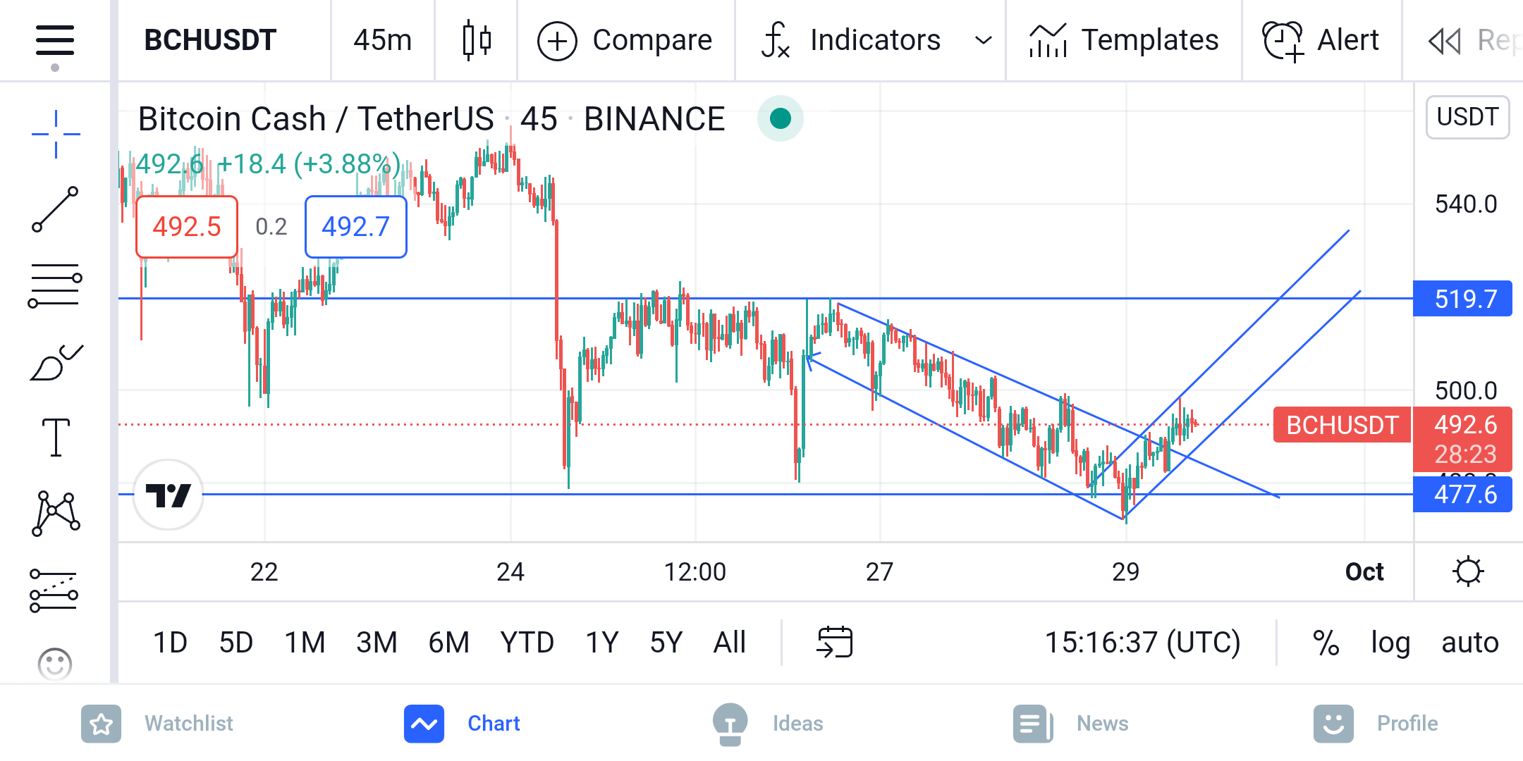Open the chart settings gear
The image size is (1523, 761).
pos(1468,571)
